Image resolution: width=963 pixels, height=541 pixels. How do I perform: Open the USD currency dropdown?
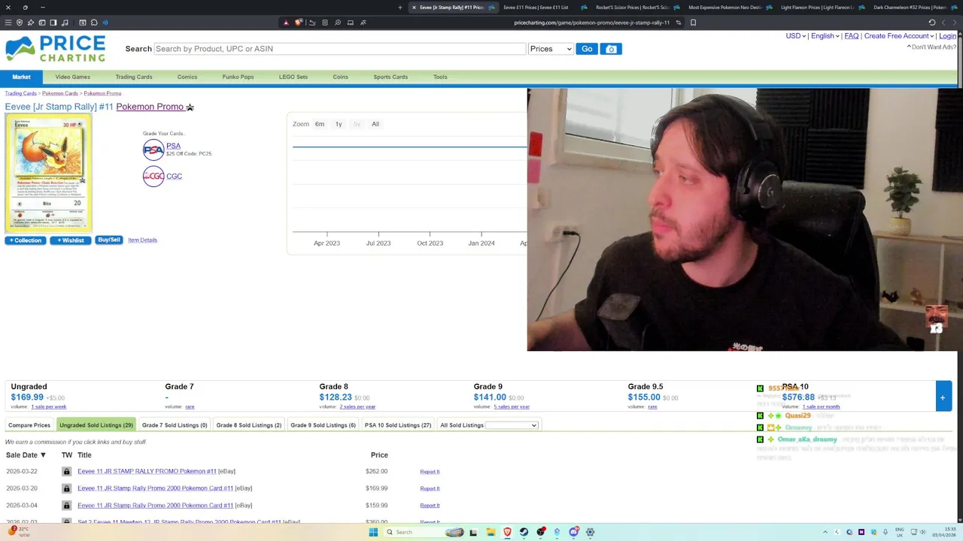click(796, 36)
